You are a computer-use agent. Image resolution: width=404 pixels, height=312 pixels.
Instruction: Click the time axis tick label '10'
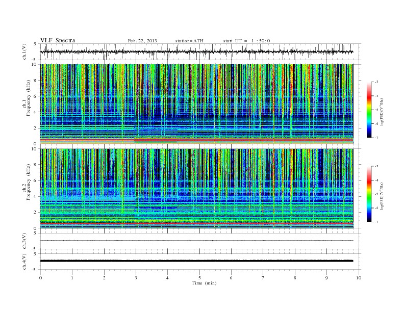359,278
